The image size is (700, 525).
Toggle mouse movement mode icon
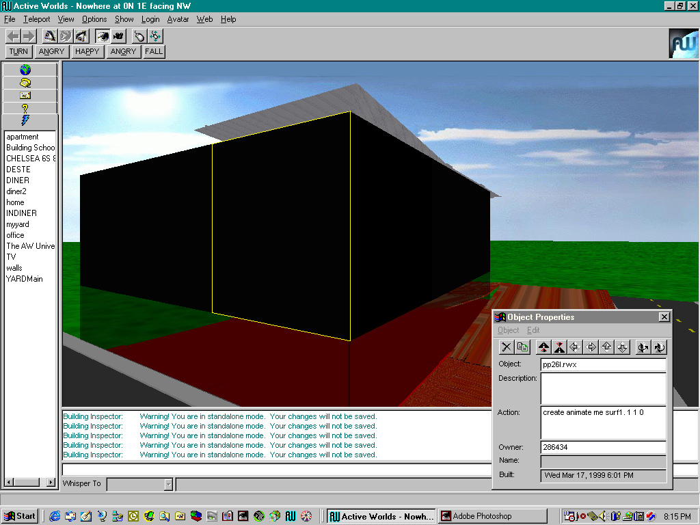pyautogui.click(x=139, y=36)
